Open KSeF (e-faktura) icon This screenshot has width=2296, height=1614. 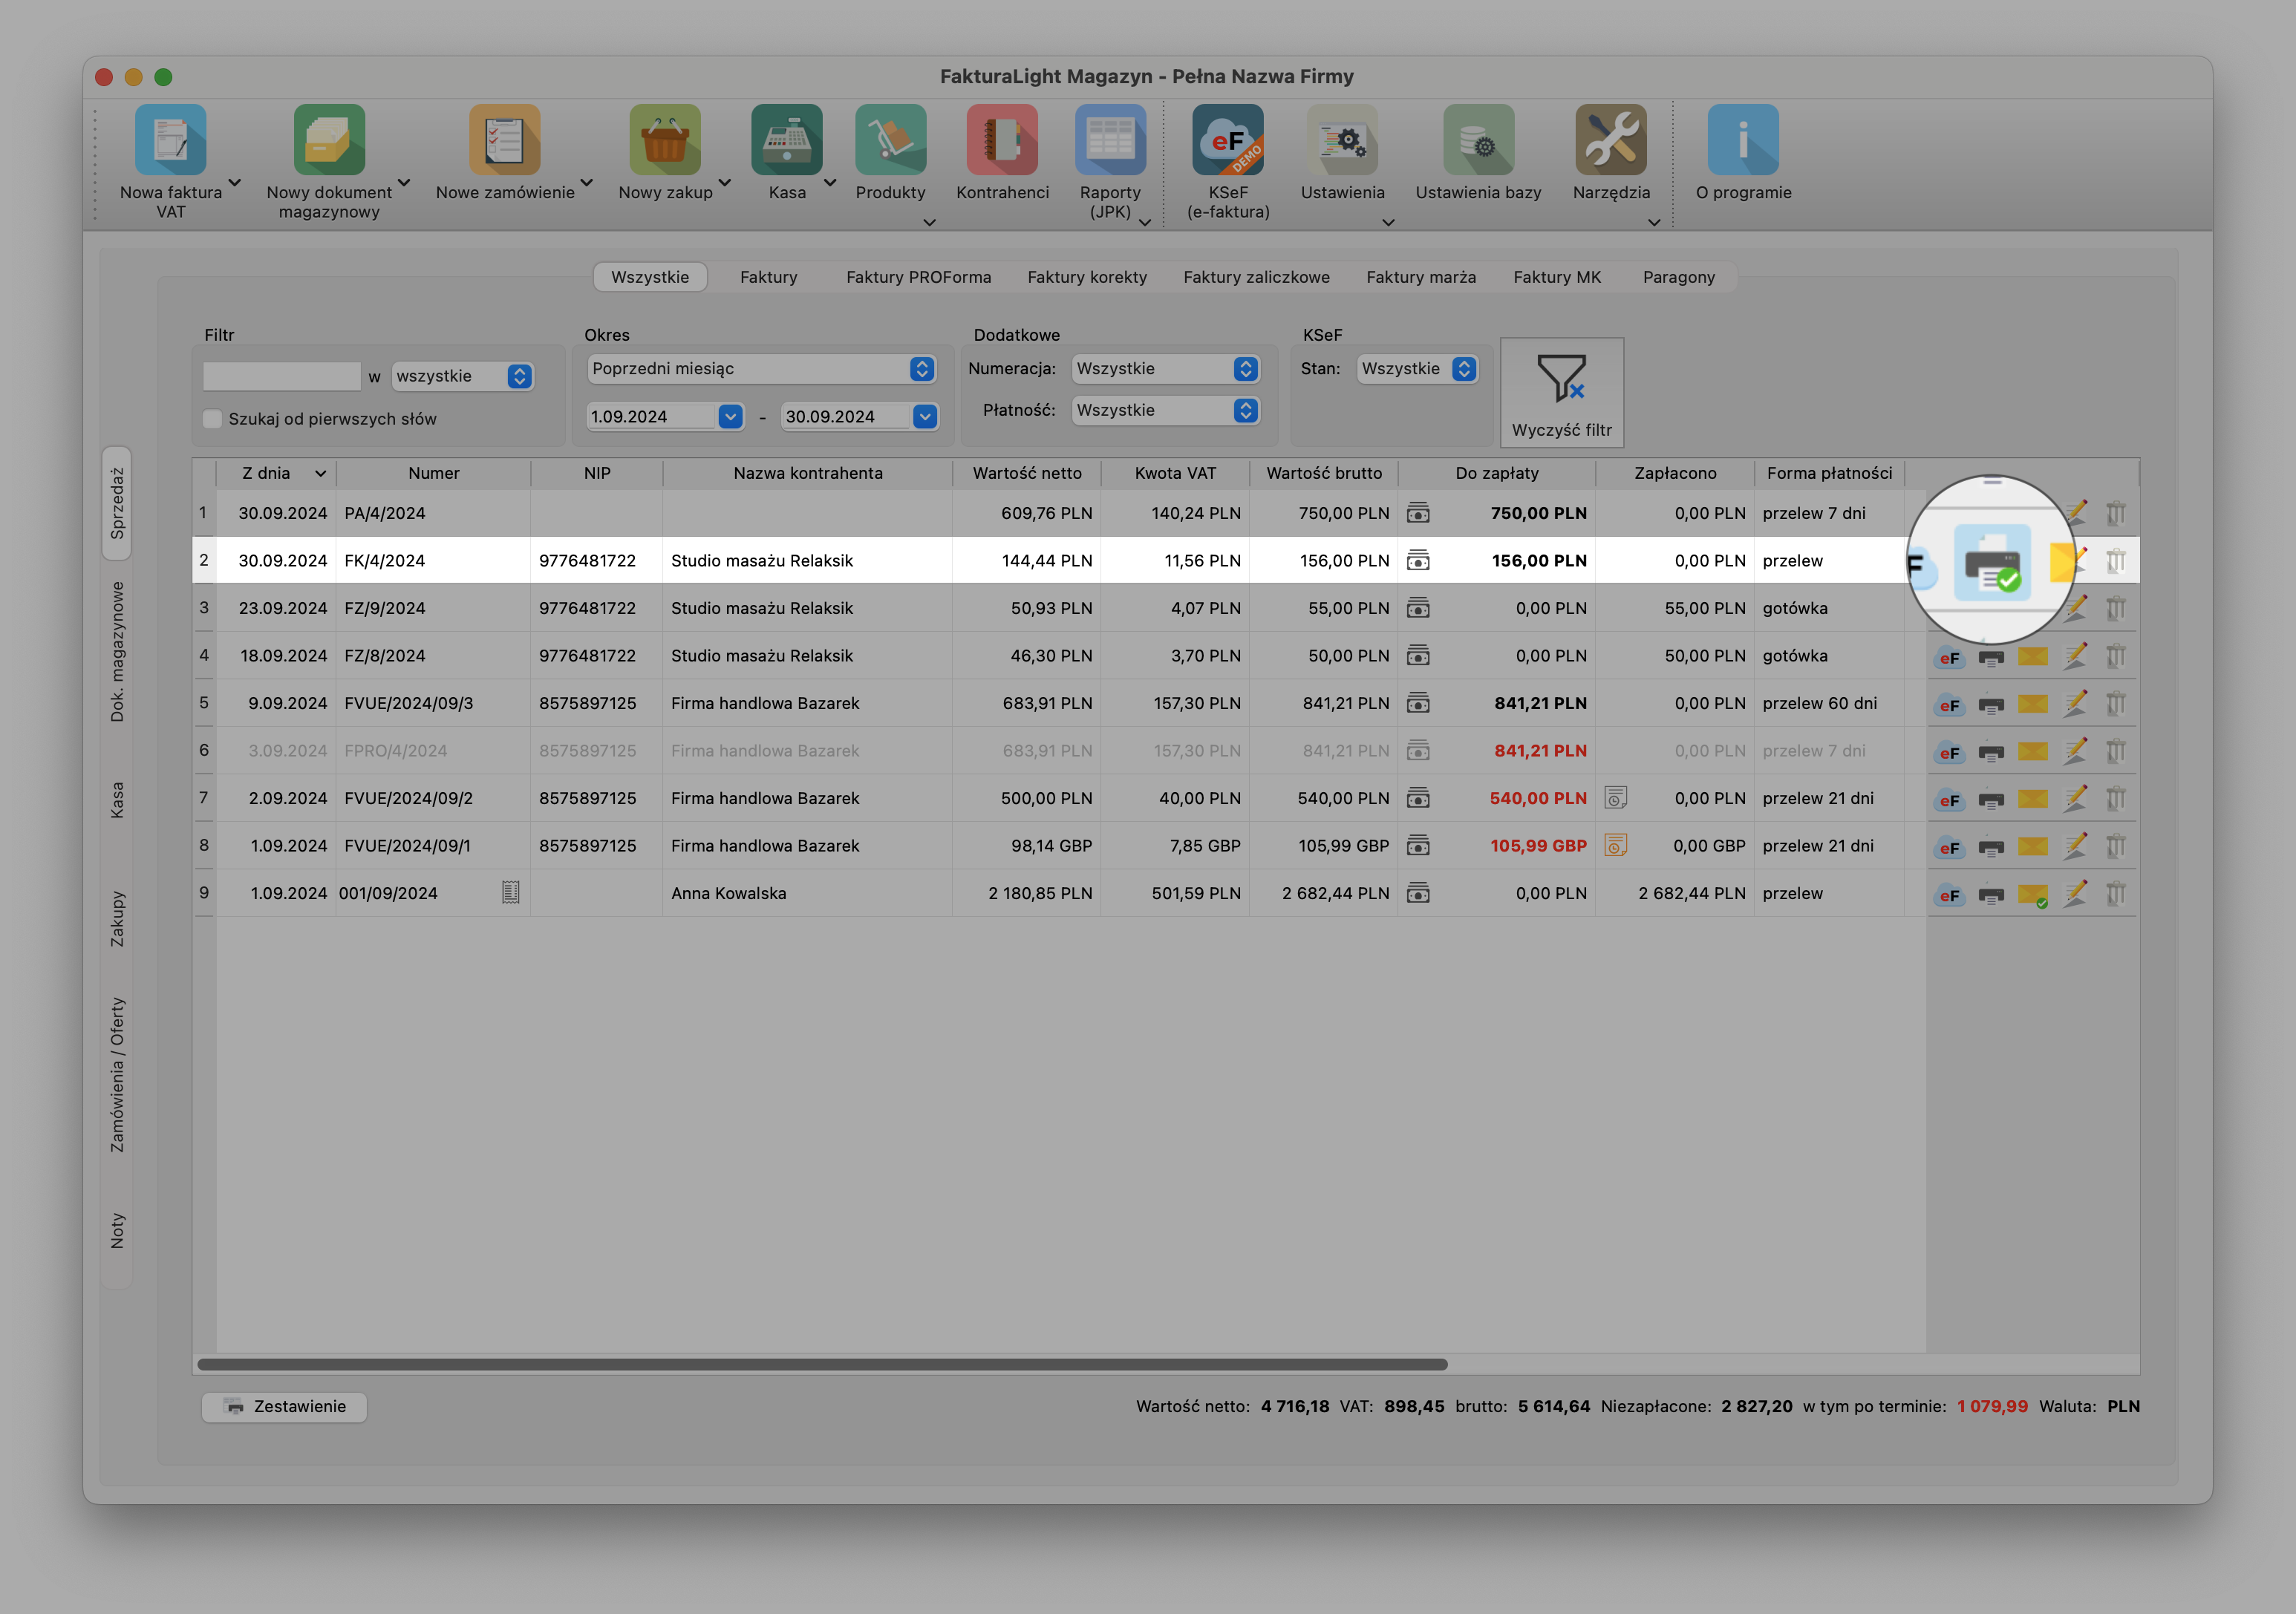[x=1228, y=140]
